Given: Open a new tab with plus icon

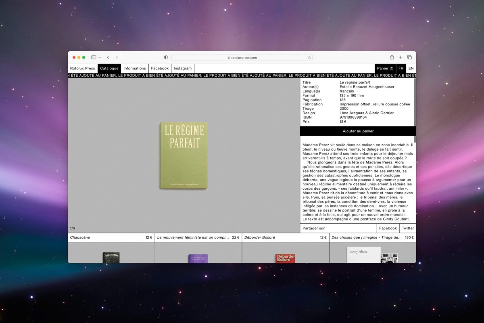Looking at the screenshot, I should [401, 57].
